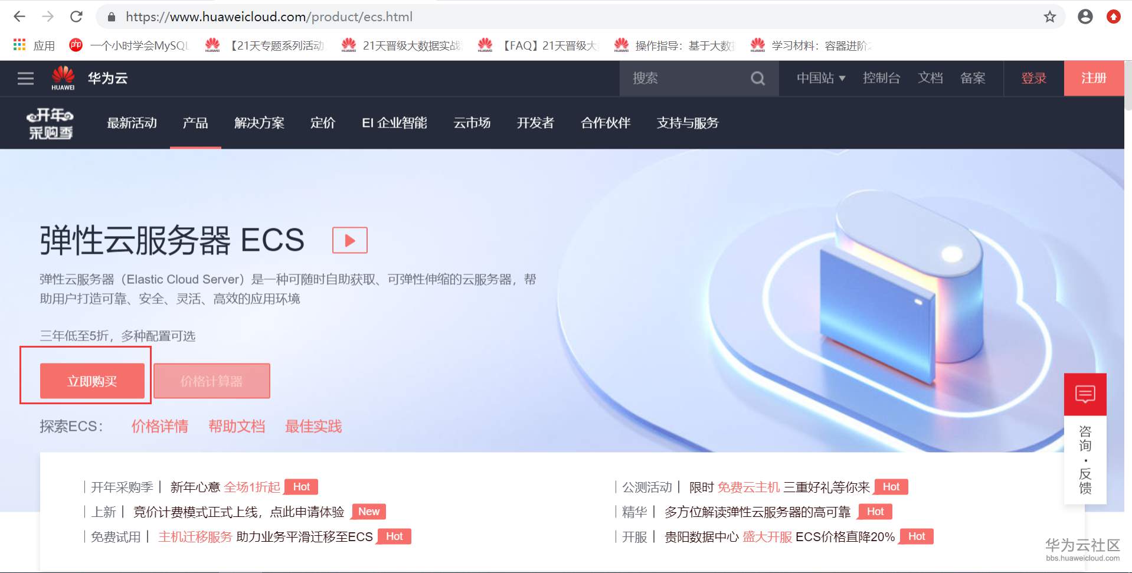The image size is (1132, 573).
Task: Open the 主机迁移服务 link
Action: 195,536
